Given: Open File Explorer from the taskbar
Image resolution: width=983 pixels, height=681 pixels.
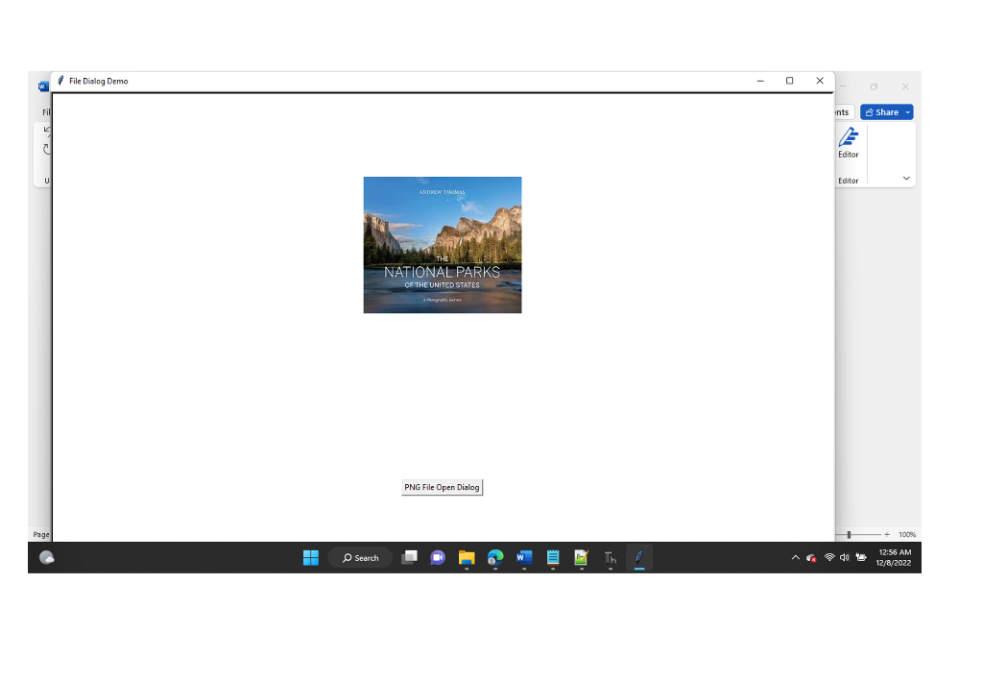Looking at the screenshot, I should 467,557.
